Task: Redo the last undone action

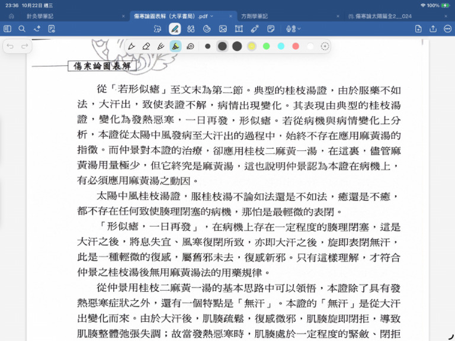Action: pos(25,46)
